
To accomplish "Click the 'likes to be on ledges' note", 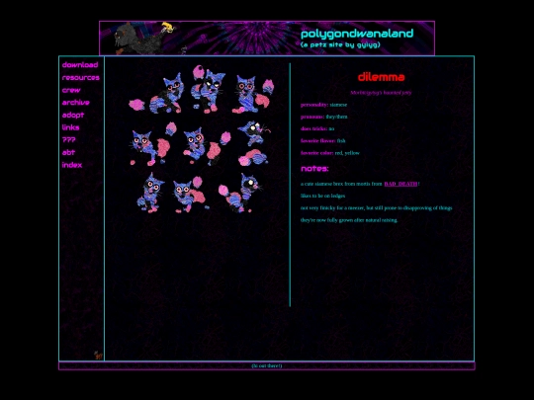I will [322, 196].
